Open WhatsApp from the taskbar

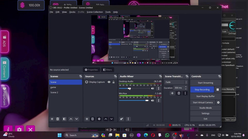[x=167, y=135]
